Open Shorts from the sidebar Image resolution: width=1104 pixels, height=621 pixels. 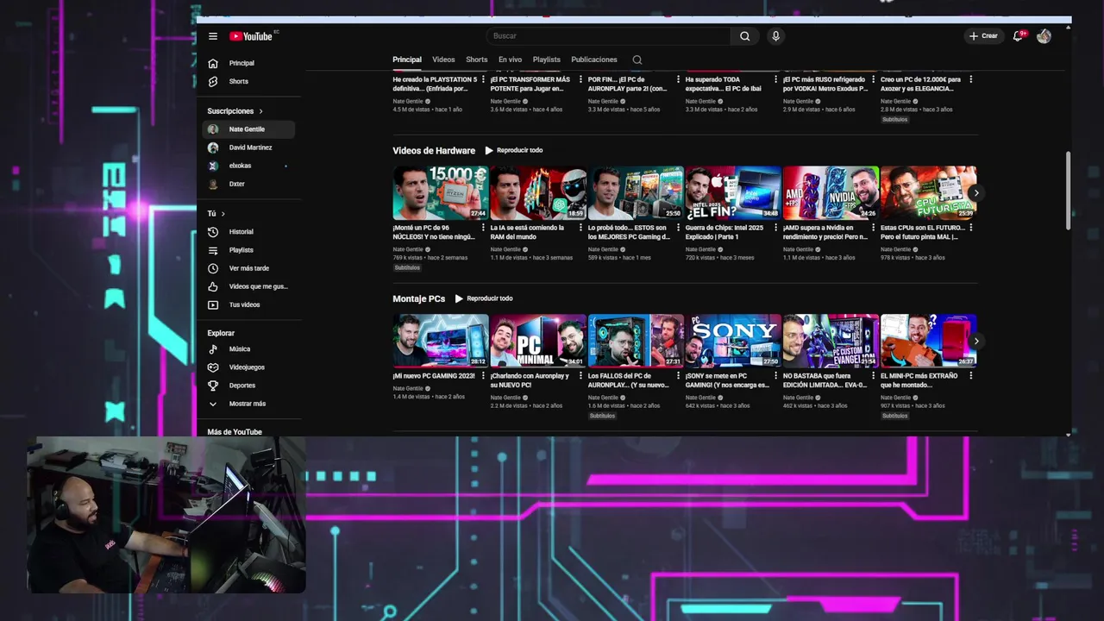tap(248, 81)
